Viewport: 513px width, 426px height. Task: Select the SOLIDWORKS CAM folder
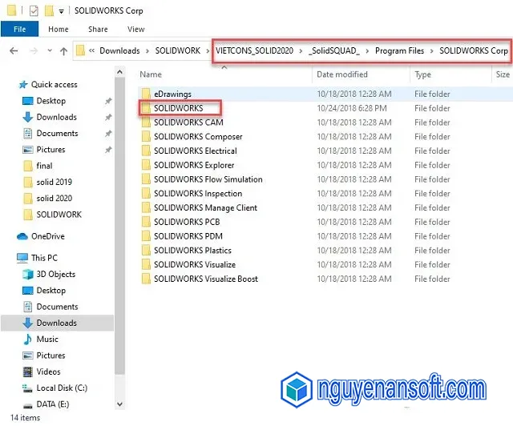coord(188,123)
